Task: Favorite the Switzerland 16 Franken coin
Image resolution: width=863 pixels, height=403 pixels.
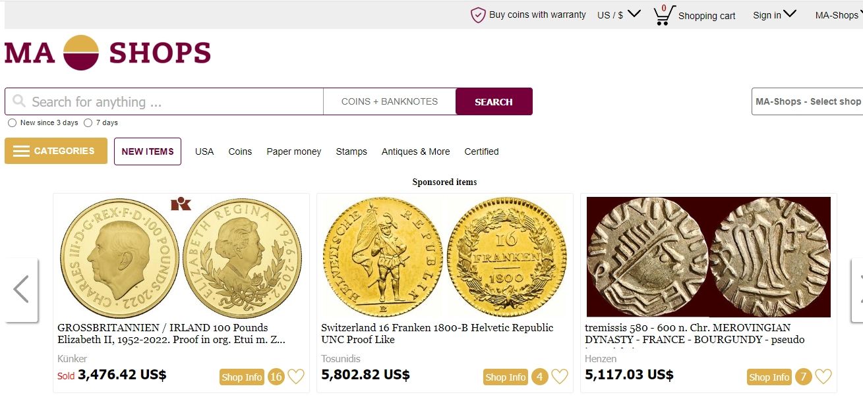Action: [560, 377]
